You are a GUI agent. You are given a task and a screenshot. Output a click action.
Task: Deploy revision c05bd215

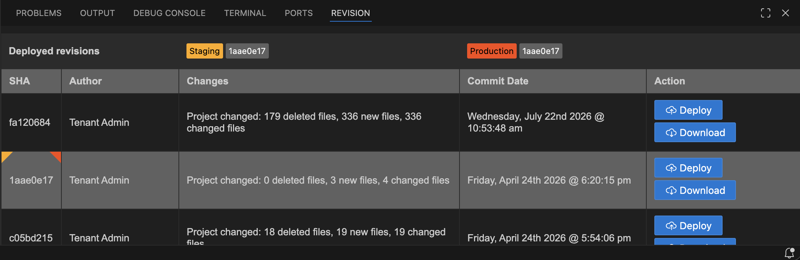pos(688,225)
